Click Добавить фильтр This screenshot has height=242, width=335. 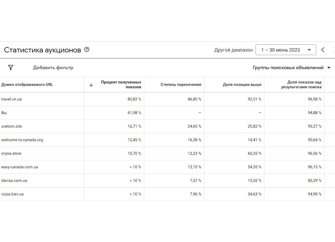(x=53, y=68)
